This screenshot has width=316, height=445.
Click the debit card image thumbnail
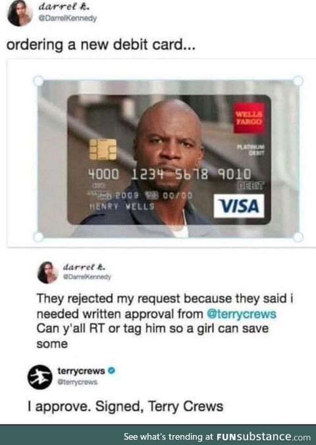(x=168, y=159)
